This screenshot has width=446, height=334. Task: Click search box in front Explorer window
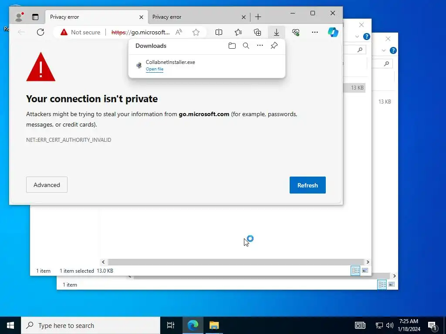(x=354, y=50)
